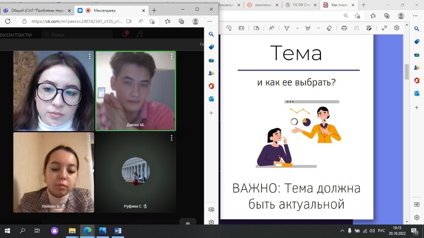Switch to the 'ГК РФ' browser tab
424x238 pixels.
(301, 5)
